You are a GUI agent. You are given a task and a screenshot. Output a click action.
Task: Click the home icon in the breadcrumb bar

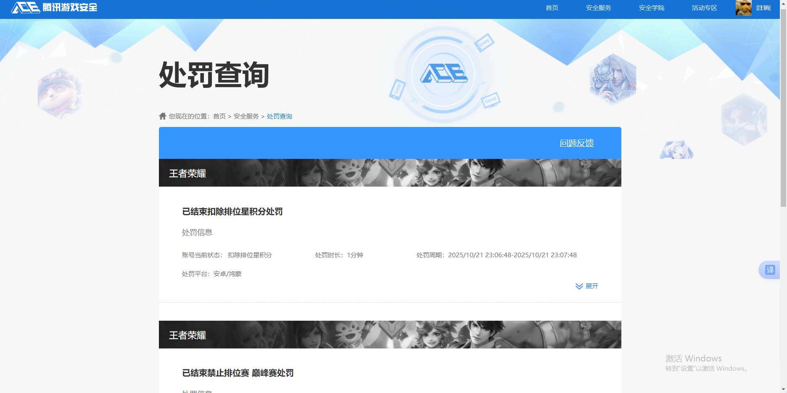click(163, 116)
